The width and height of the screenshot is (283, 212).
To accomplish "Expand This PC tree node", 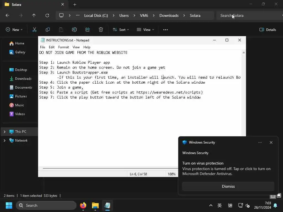I will [x=4, y=132].
